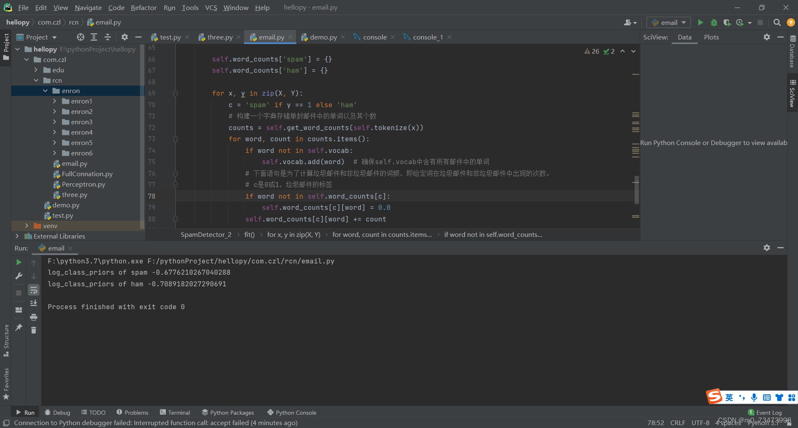Click the print icon in Run panel
Viewport: 798px width, 428px height.
tap(34, 317)
